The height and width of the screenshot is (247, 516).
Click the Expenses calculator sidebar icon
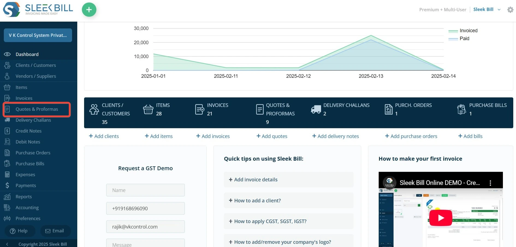(x=7, y=174)
